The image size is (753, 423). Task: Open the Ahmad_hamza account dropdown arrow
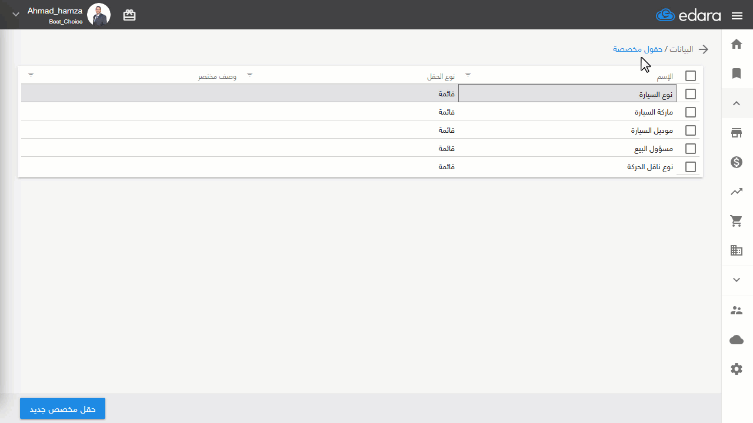[16, 15]
